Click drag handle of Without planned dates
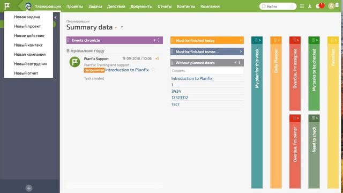This screenshot has width=343, height=193. click(173, 63)
